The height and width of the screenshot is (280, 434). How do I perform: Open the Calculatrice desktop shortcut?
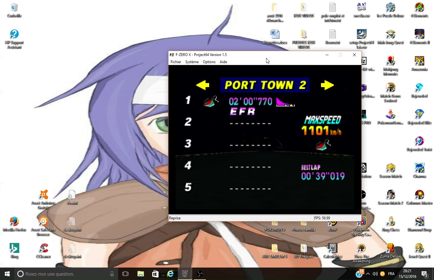[x=332, y=250]
